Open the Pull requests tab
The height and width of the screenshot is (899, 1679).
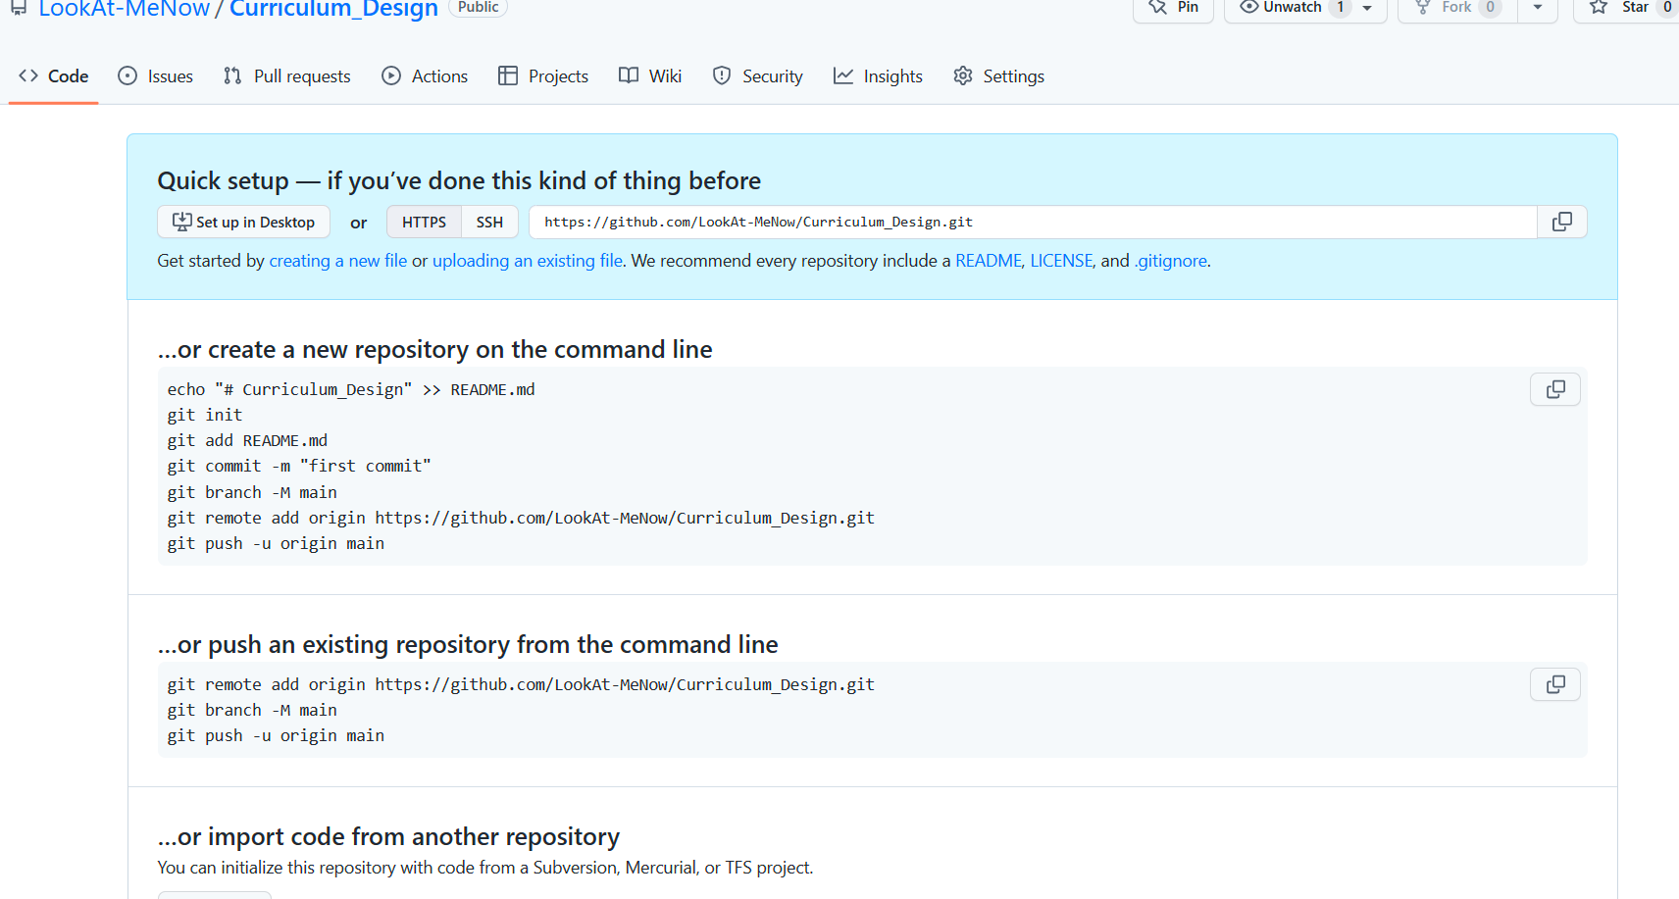coord(287,76)
